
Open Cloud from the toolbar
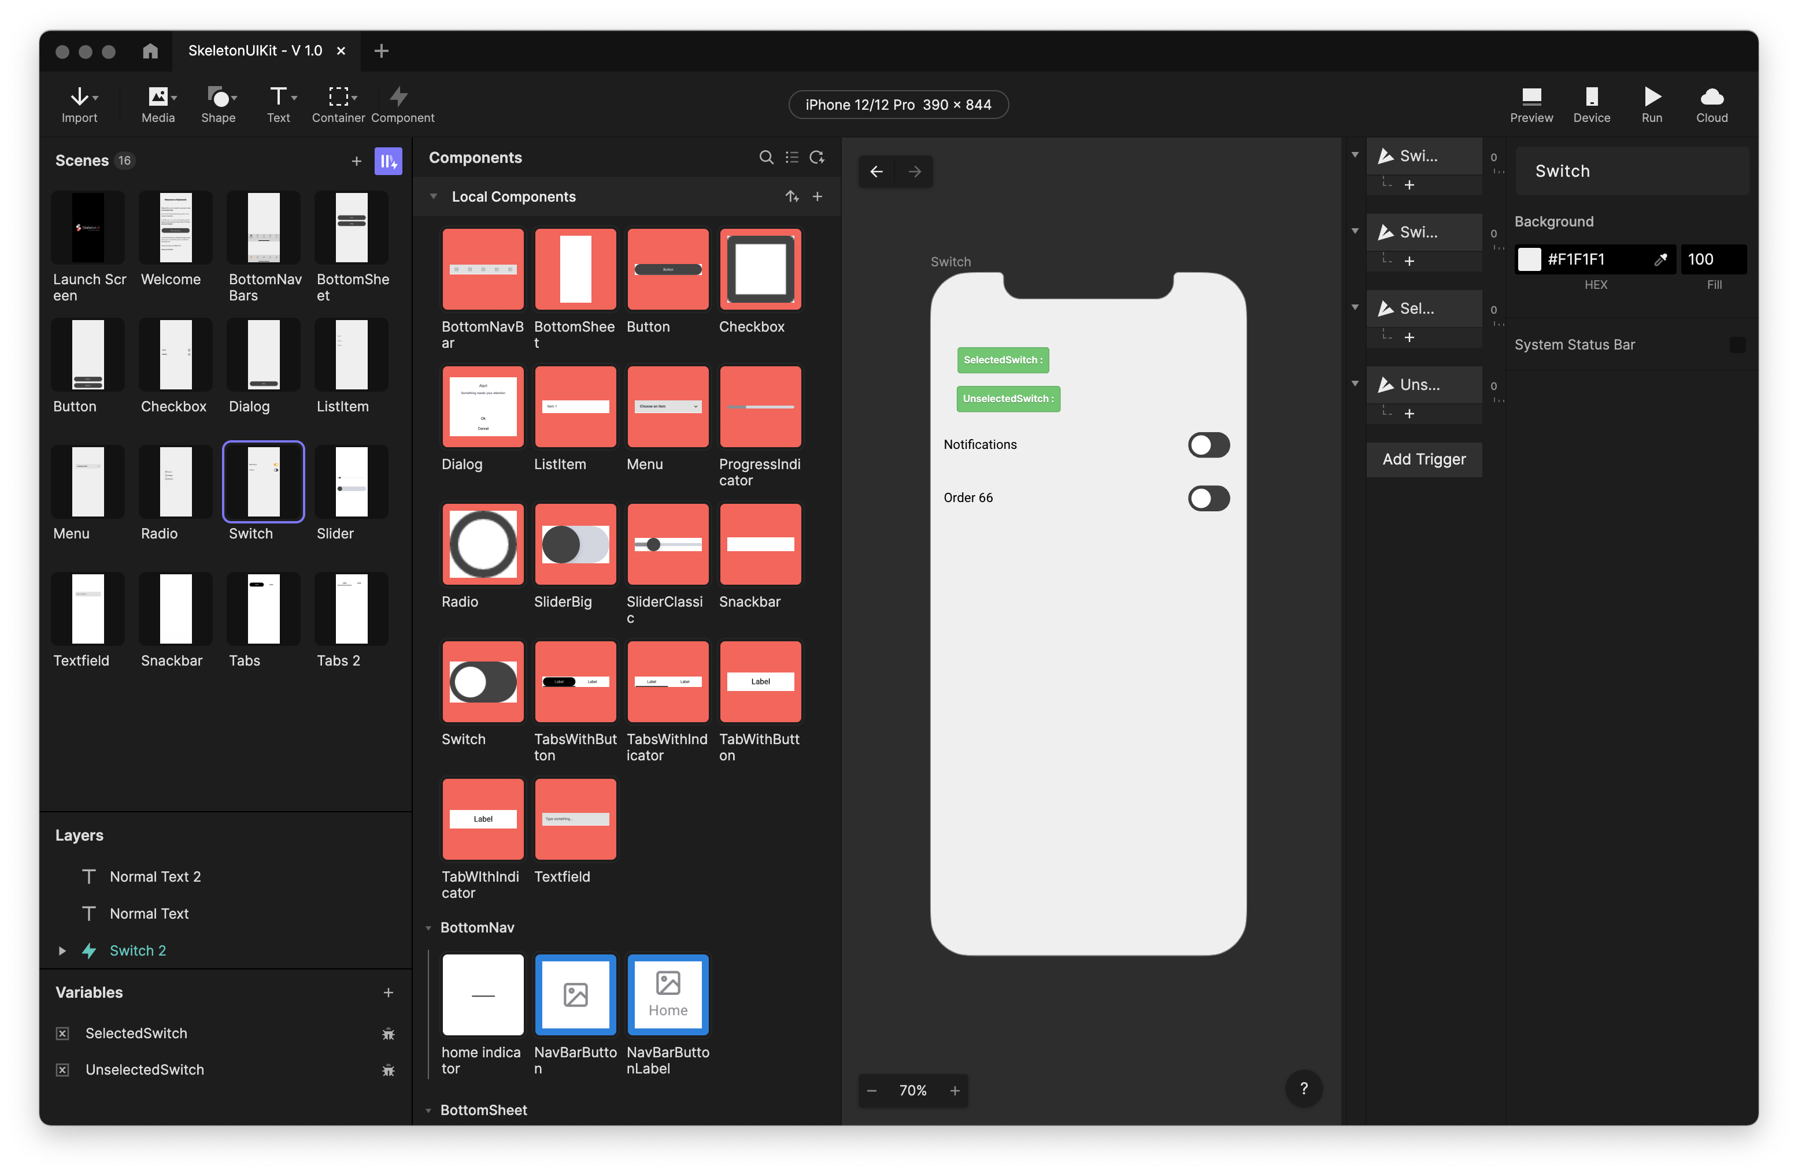tap(1711, 96)
